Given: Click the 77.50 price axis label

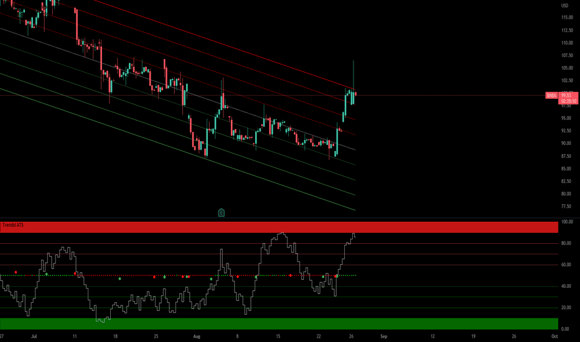Looking at the screenshot, I should click(566, 206).
